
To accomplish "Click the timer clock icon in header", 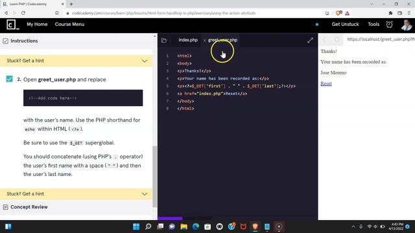I will click(389, 25).
